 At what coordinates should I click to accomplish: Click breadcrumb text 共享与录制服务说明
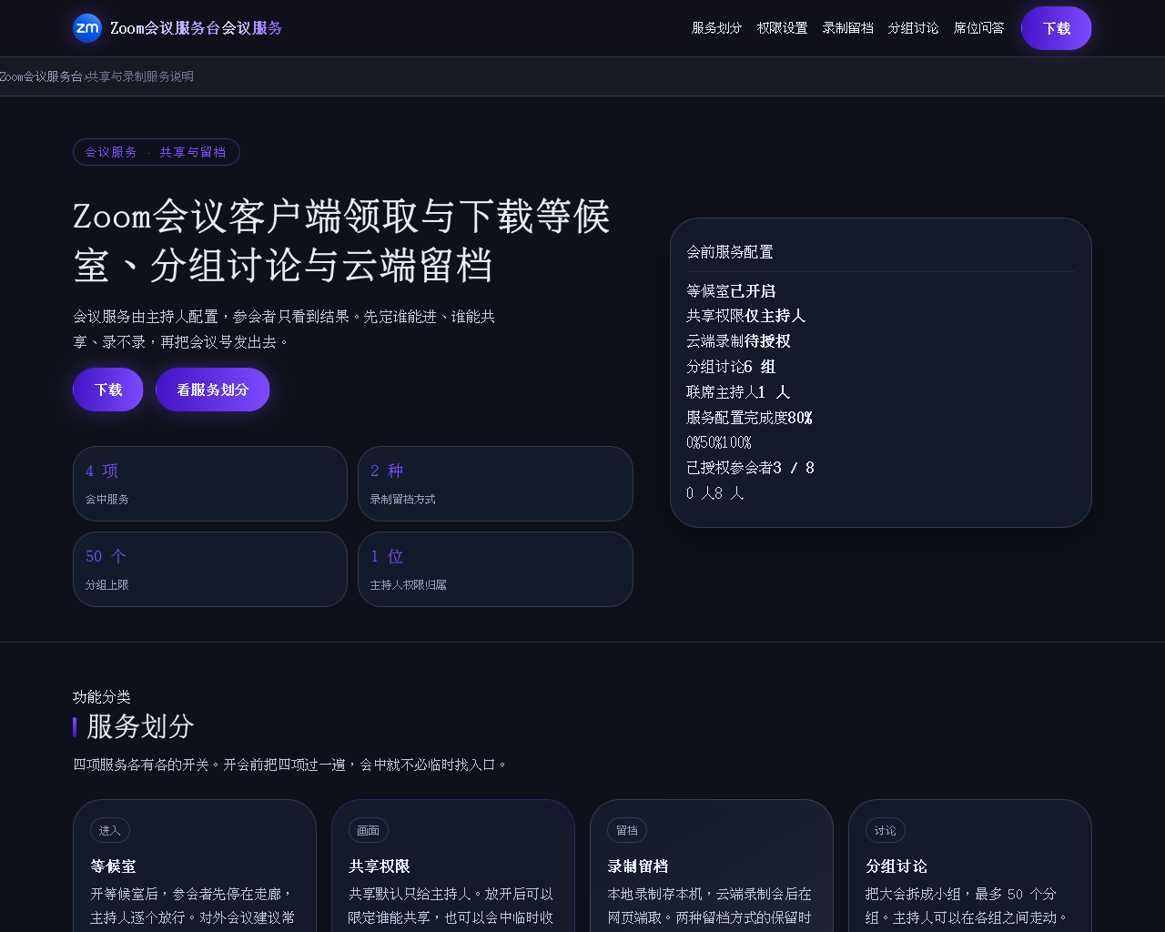point(140,76)
